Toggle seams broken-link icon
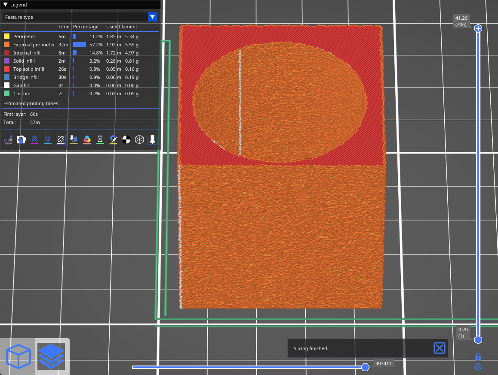The image size is (498, 375). 61,139
